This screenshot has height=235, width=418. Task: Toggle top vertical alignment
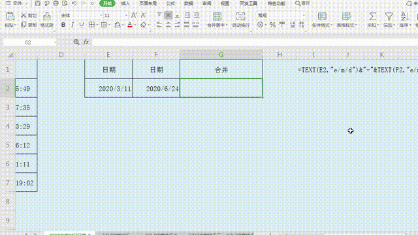click(159, 15)
